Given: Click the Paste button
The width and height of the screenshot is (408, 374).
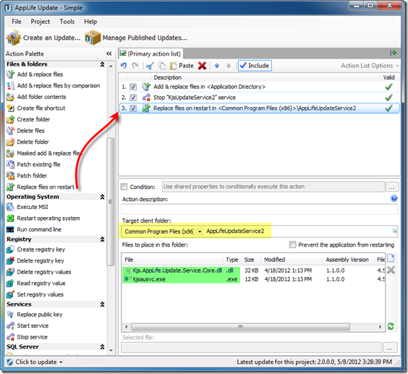Looking at the screenshot, I should (182, 66).
